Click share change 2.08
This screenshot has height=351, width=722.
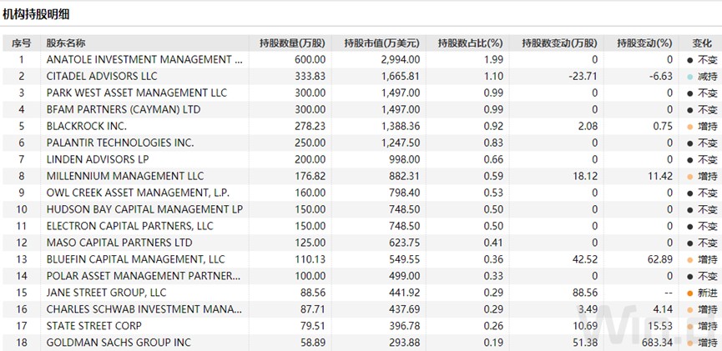point(588,126)
